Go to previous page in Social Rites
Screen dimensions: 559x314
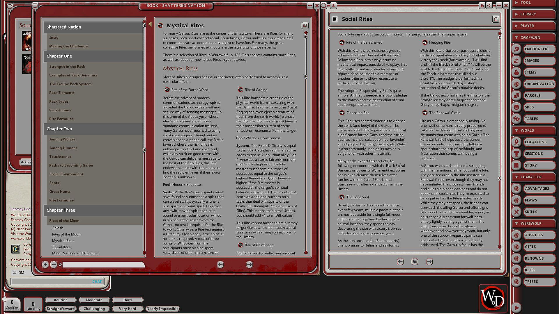[x=400, y=262]
